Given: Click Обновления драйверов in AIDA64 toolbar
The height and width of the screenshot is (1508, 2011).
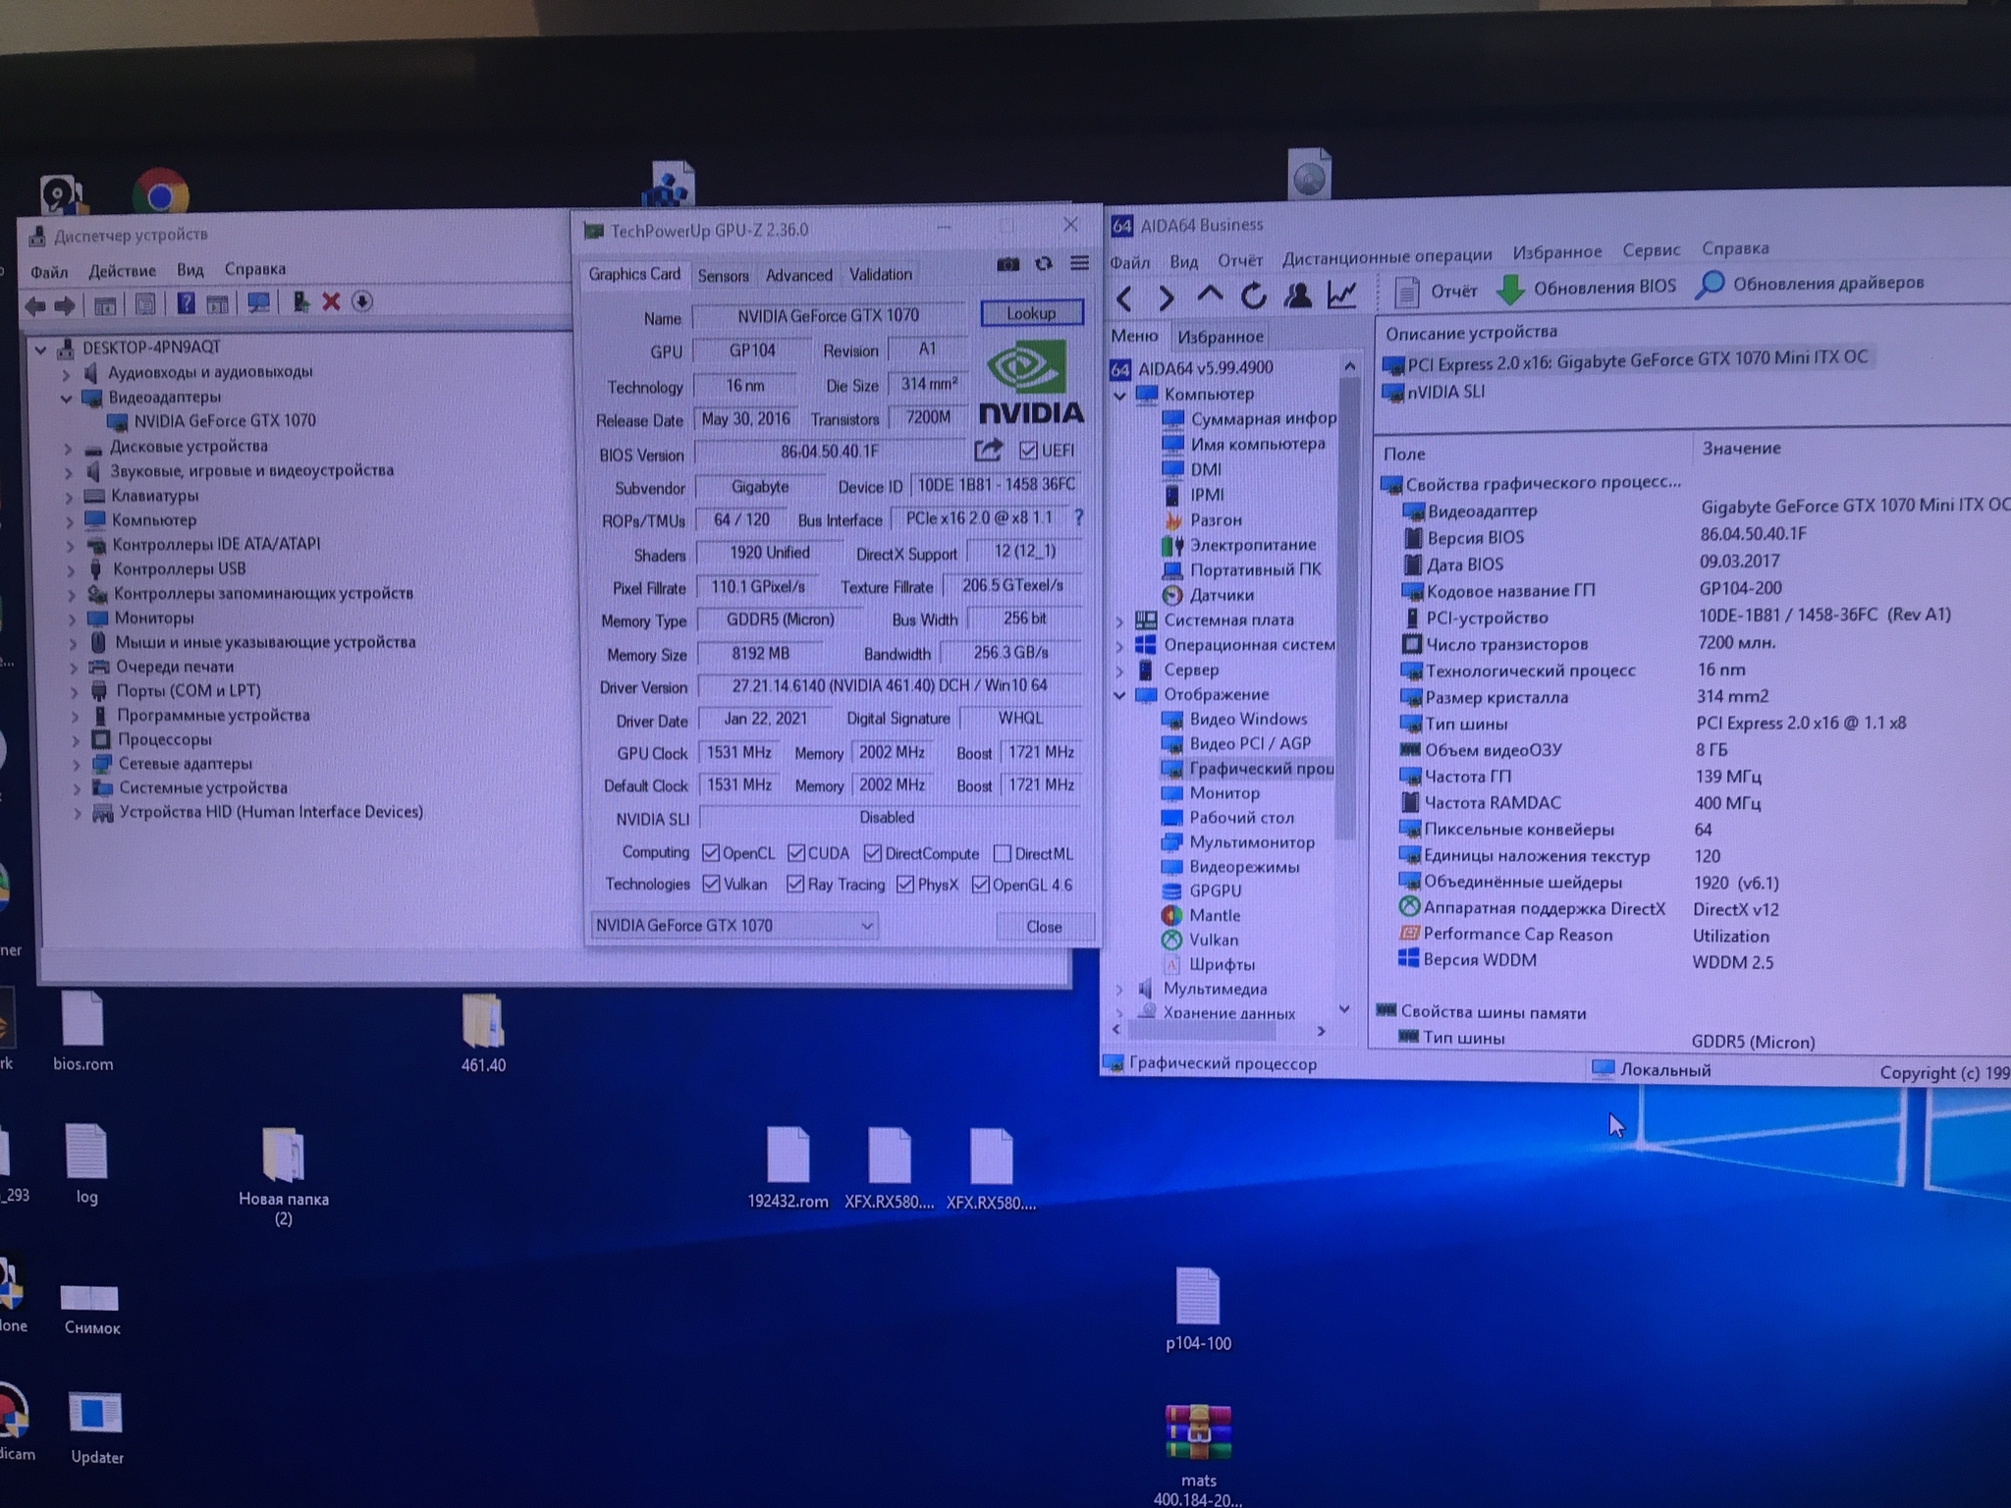Looking at the screenshot, I should pos(1810,284).
